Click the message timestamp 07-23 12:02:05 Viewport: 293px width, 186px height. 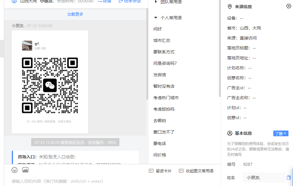40,26
